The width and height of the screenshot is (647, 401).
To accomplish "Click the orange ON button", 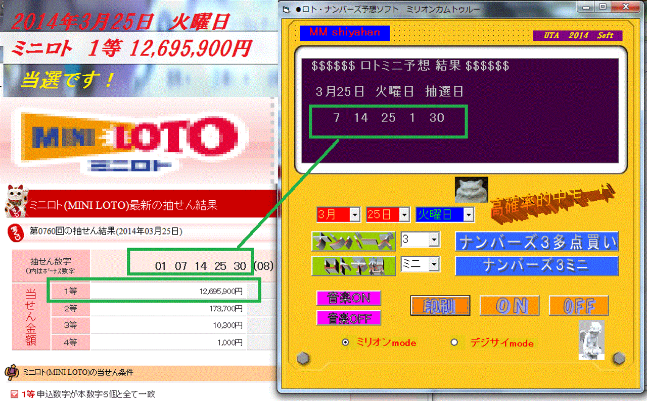I will [510, 306].
